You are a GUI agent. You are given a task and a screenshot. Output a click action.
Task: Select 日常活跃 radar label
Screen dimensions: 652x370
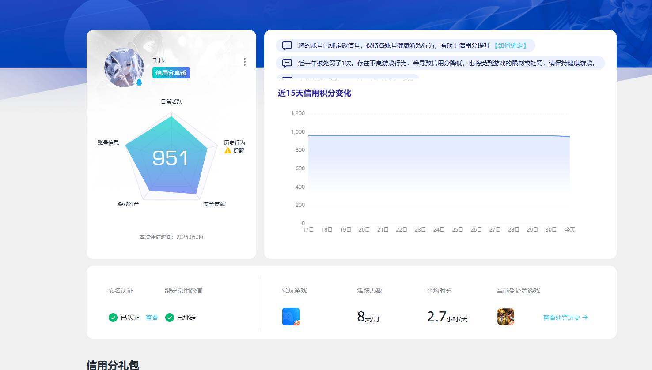(x=171, y=101)
